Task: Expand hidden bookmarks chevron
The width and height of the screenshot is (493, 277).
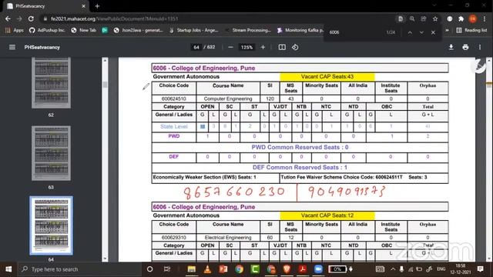Action: (447, 31)
